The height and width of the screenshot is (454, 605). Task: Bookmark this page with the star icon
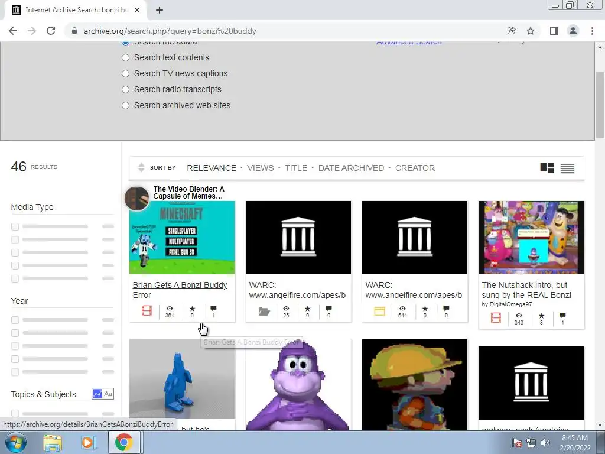tap(531, 31)
